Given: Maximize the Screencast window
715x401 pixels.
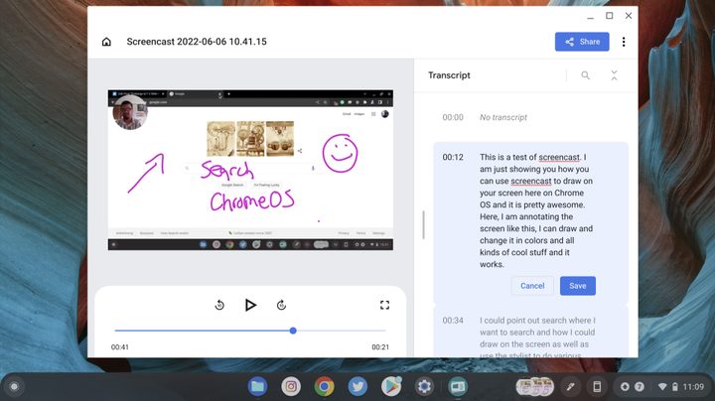Looking at the screenshot, I should 609,16.
